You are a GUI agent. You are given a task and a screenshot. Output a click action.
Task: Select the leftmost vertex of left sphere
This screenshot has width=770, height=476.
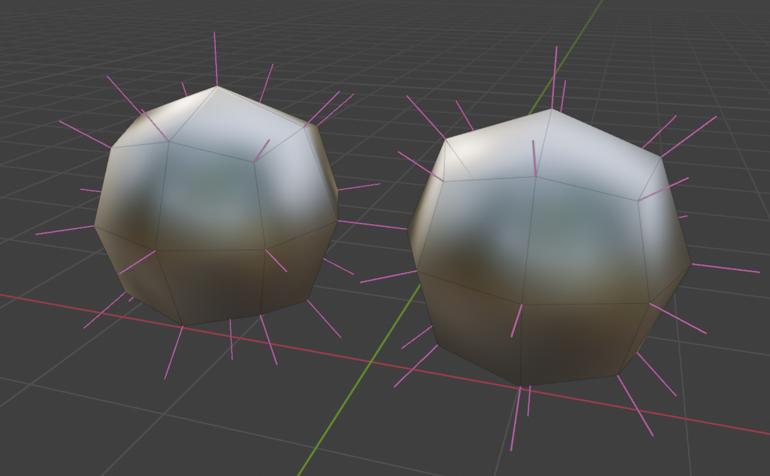click(x=95, y=225)
